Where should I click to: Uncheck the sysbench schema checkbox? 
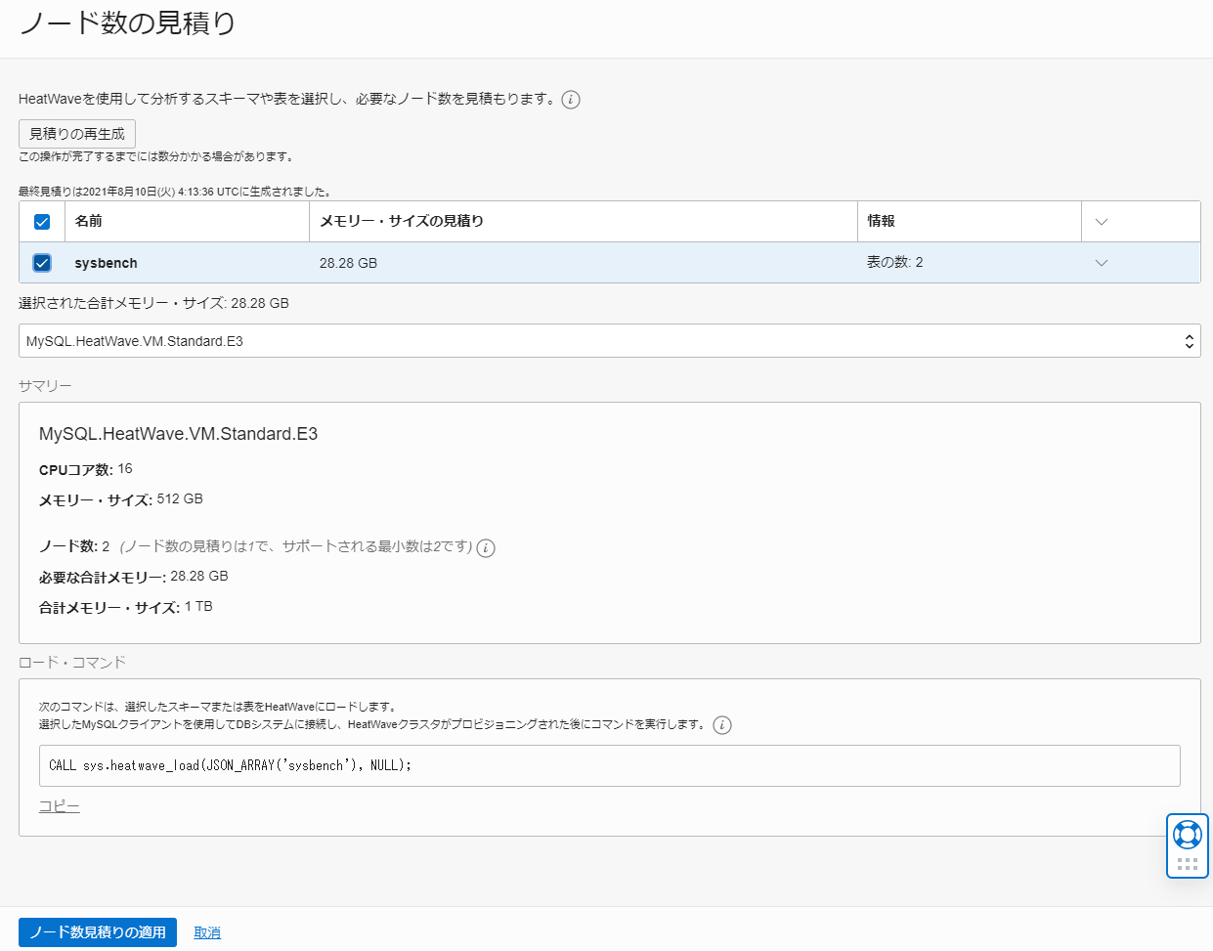(42, 263)
